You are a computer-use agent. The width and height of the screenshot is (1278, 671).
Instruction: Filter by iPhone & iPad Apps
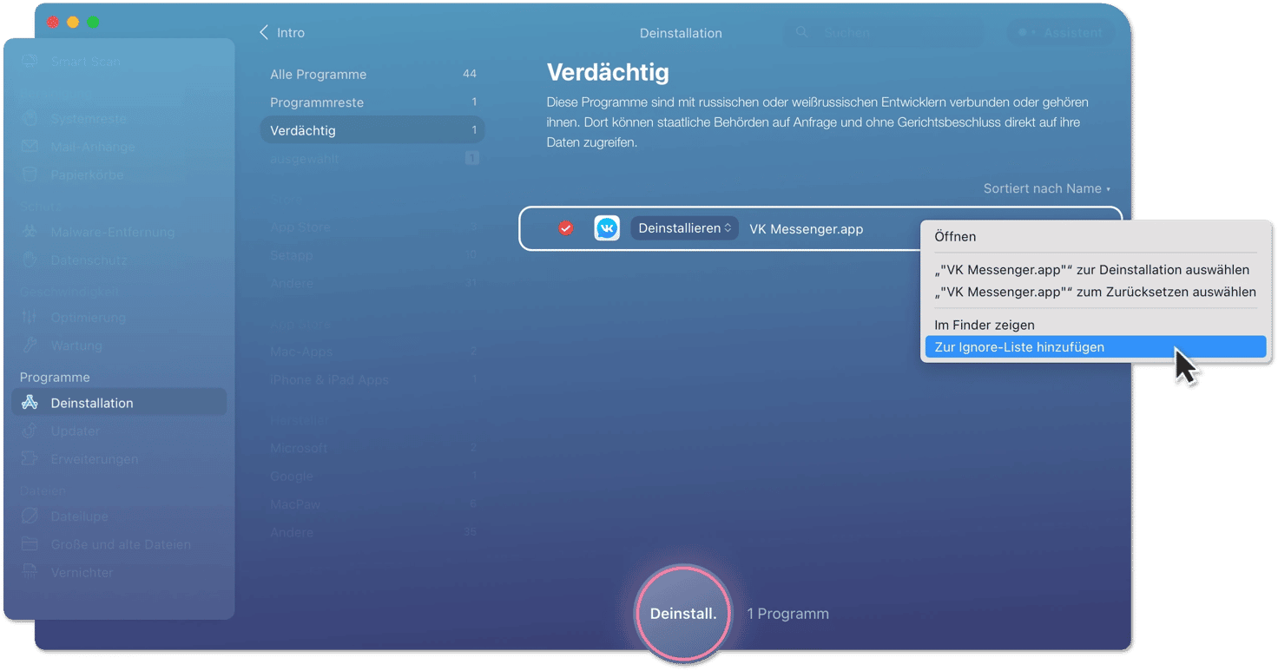click(372, 379)
